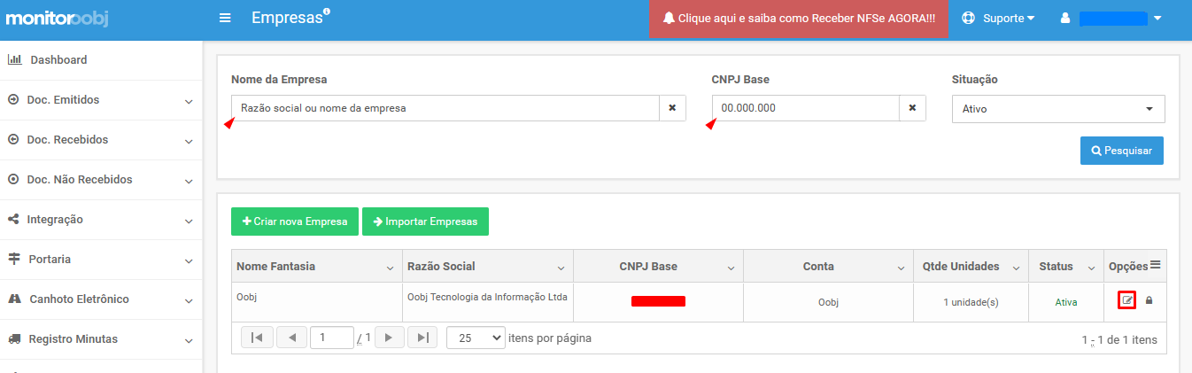Image resolution: width=1192 pixels, height=373 pixels.
Task: Open Nome Fantasia column menu arrow
Action: coord(391,268)
